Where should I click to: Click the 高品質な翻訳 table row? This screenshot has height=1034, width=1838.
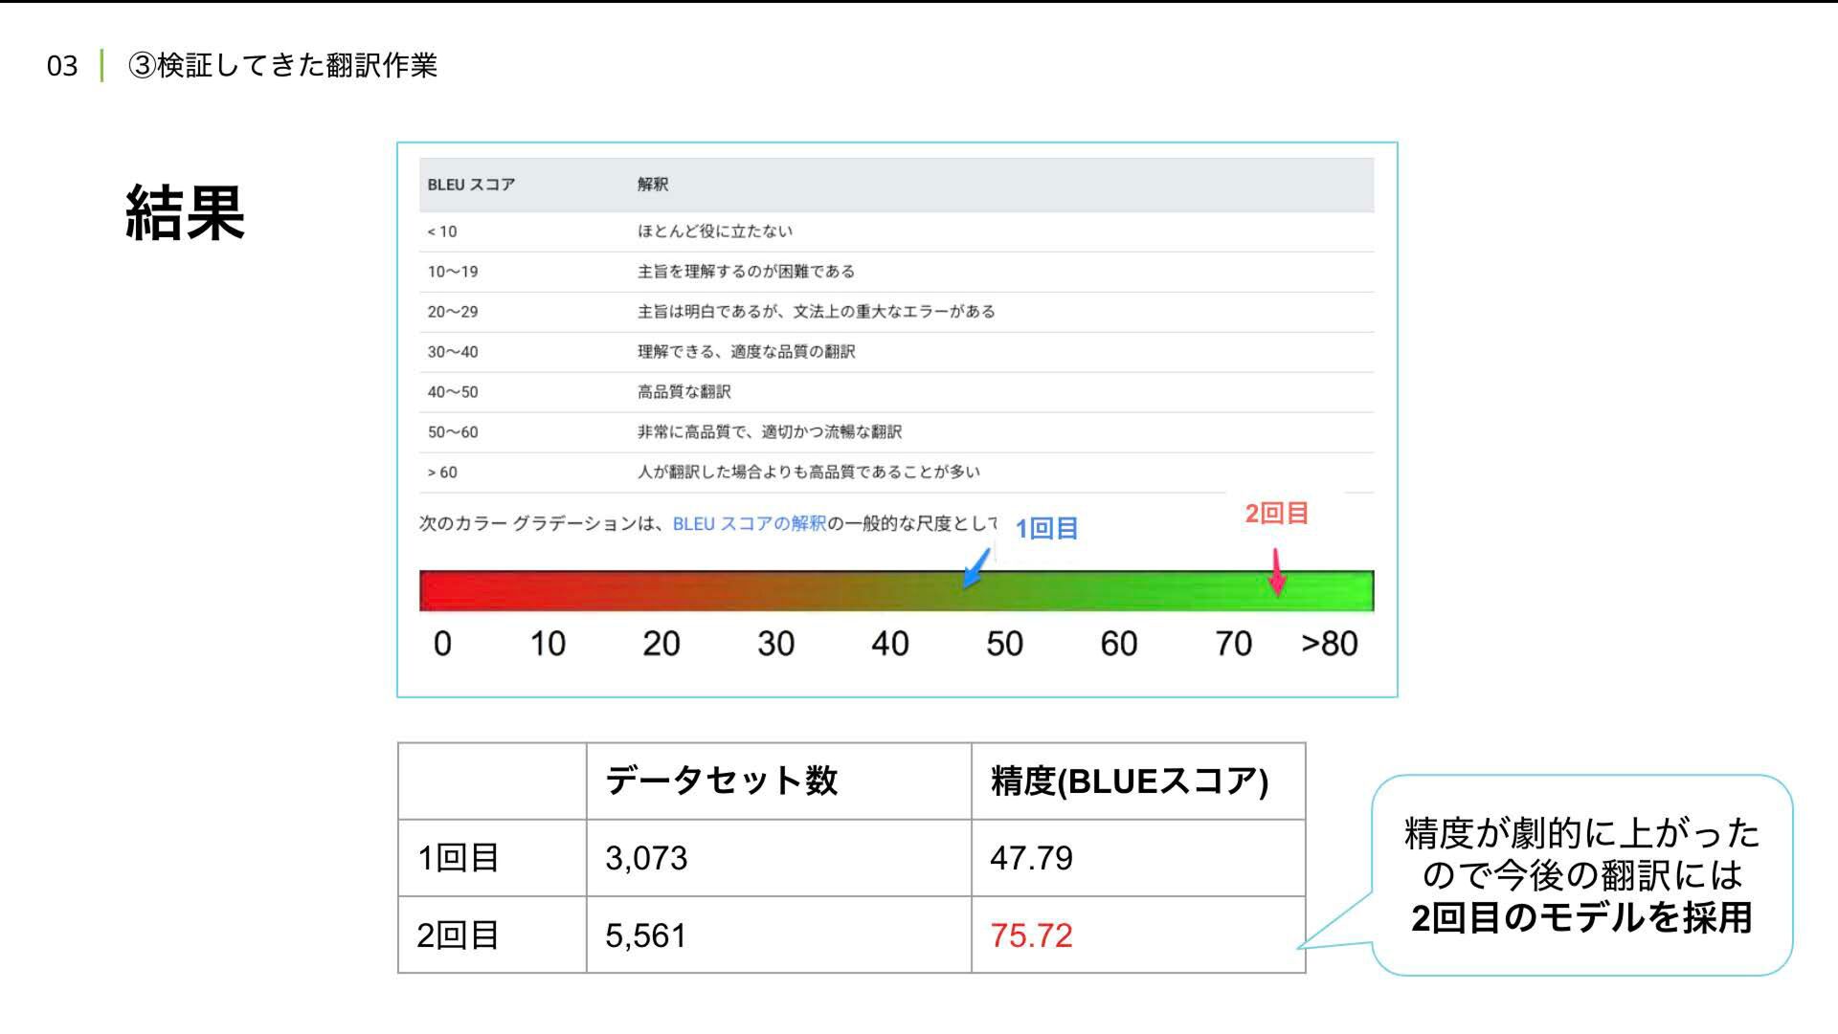pyautogui.click(x=684, y=392)
